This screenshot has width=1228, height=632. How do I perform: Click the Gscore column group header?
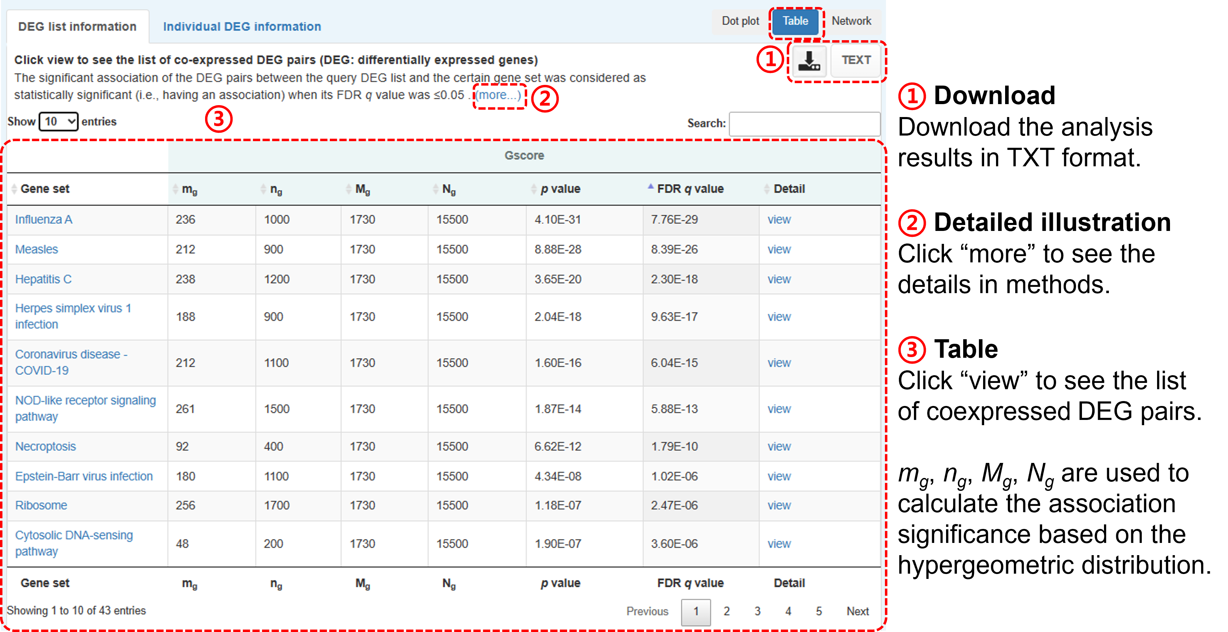524,156
